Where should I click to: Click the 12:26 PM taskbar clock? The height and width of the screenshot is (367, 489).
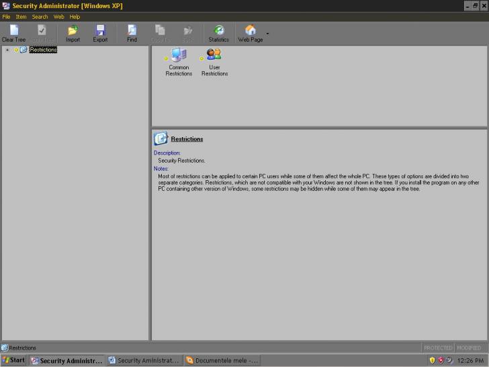pos(470,360)
